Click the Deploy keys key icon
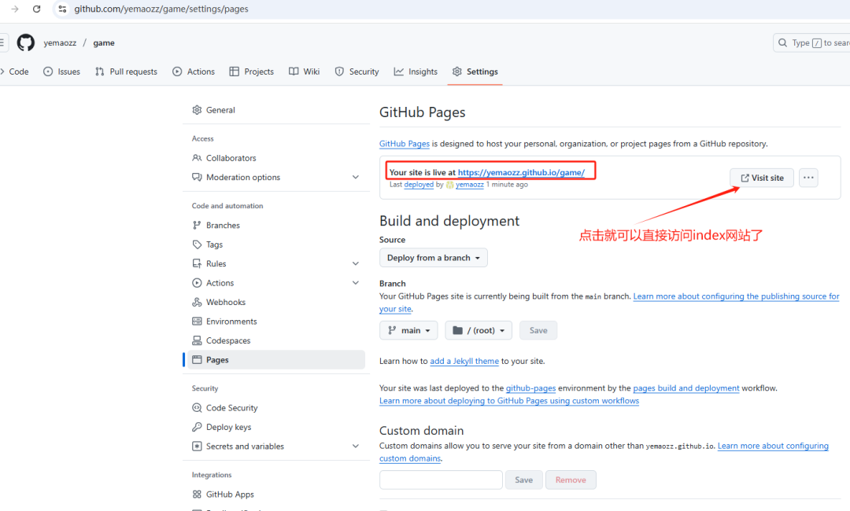Image resolution: width=850 pixels, height=511 pixels. click(197, 427)
